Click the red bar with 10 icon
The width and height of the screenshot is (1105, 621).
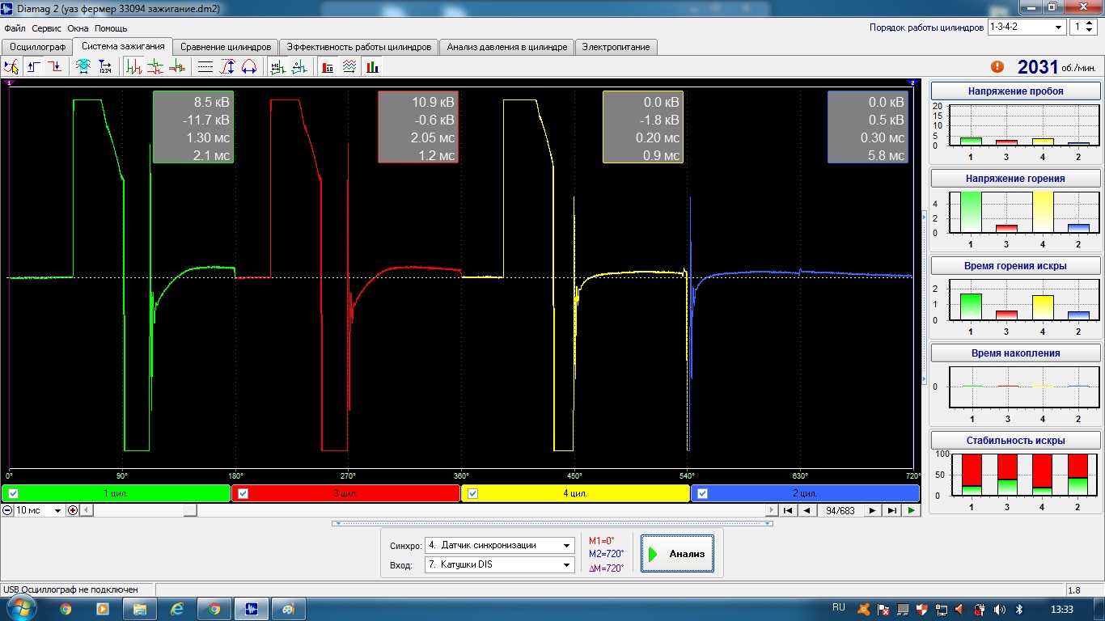[328, 67]
